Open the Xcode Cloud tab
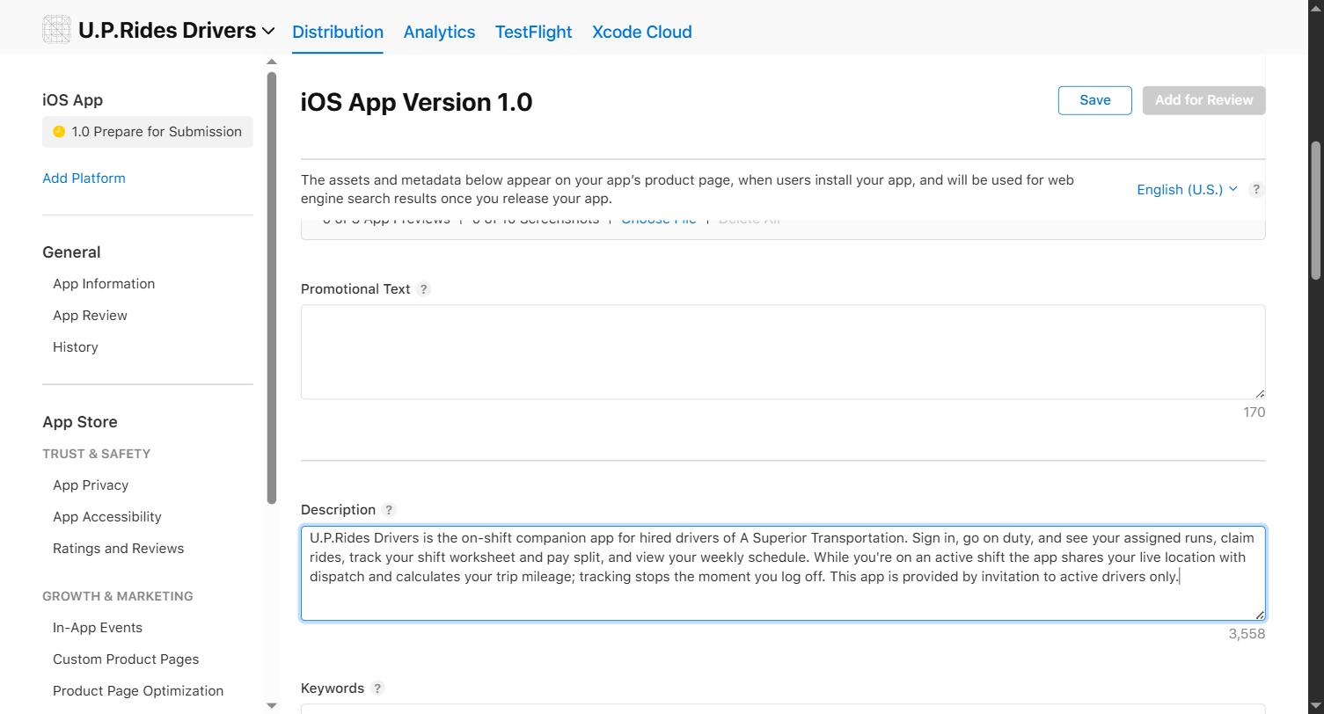 641,32
